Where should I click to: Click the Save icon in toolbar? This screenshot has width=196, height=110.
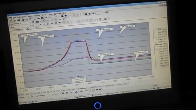click(x=18, y=20)
